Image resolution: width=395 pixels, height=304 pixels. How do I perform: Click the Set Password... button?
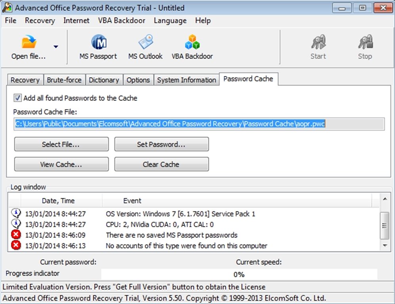[x=162, y=144]
